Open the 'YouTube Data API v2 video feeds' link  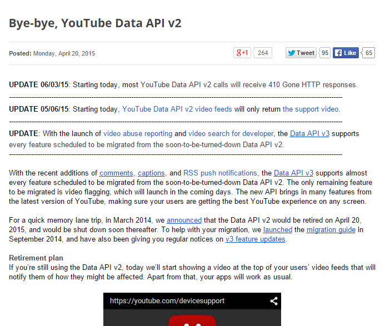pyautogui.click(x=177, y=109)
